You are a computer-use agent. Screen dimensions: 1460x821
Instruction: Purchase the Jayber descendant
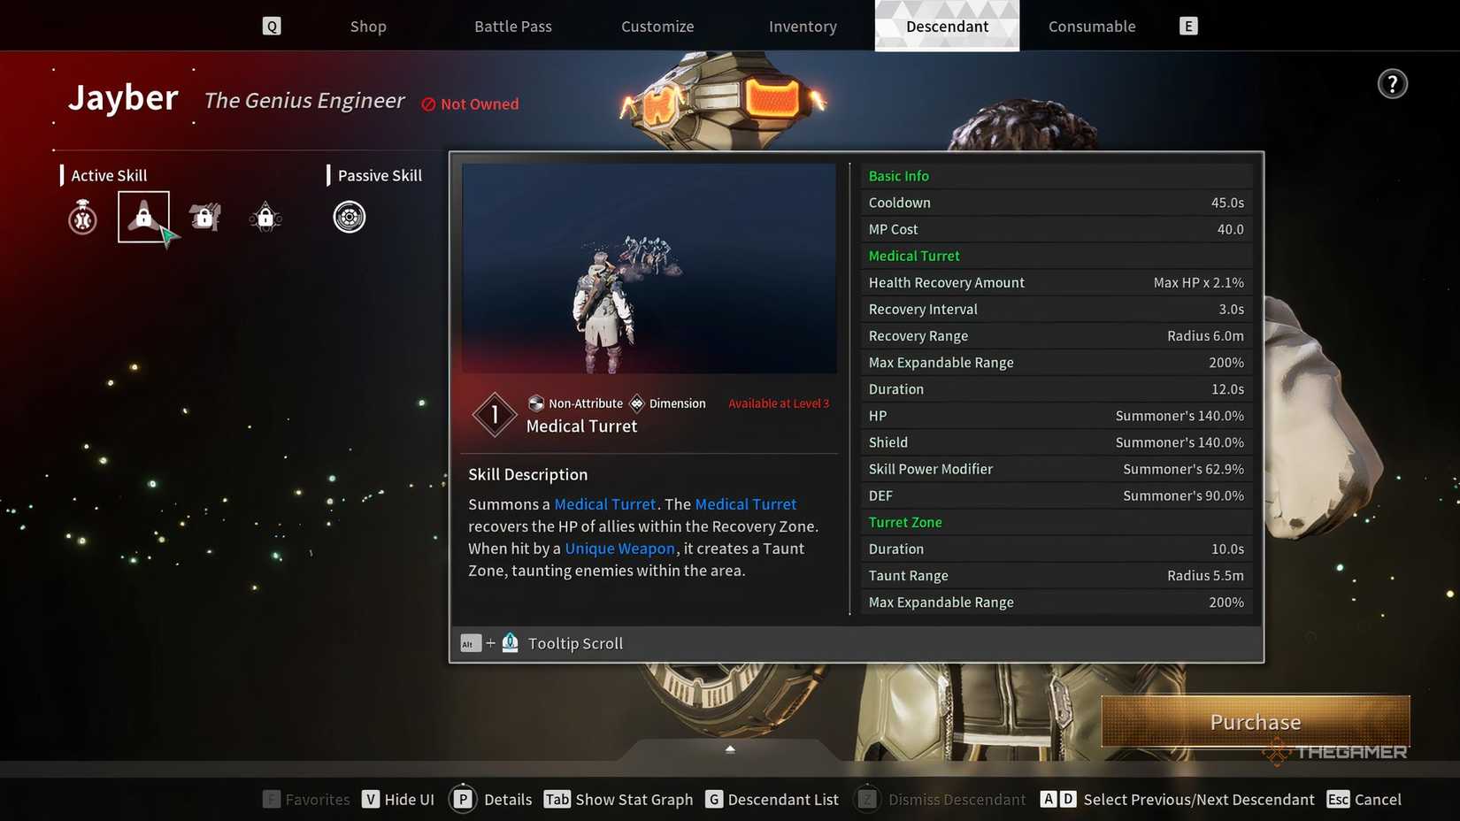pos(1255,722)
